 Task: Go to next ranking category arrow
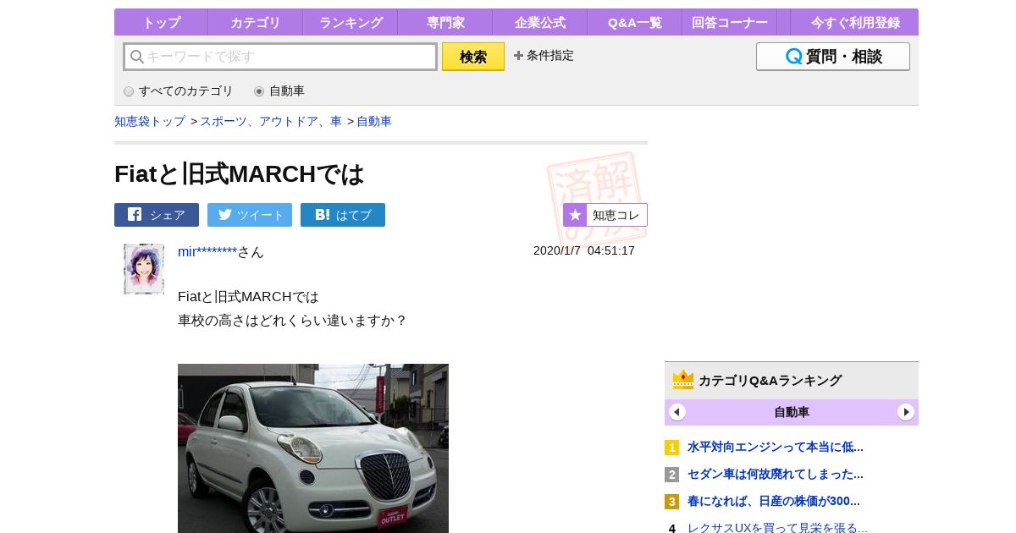906,412
